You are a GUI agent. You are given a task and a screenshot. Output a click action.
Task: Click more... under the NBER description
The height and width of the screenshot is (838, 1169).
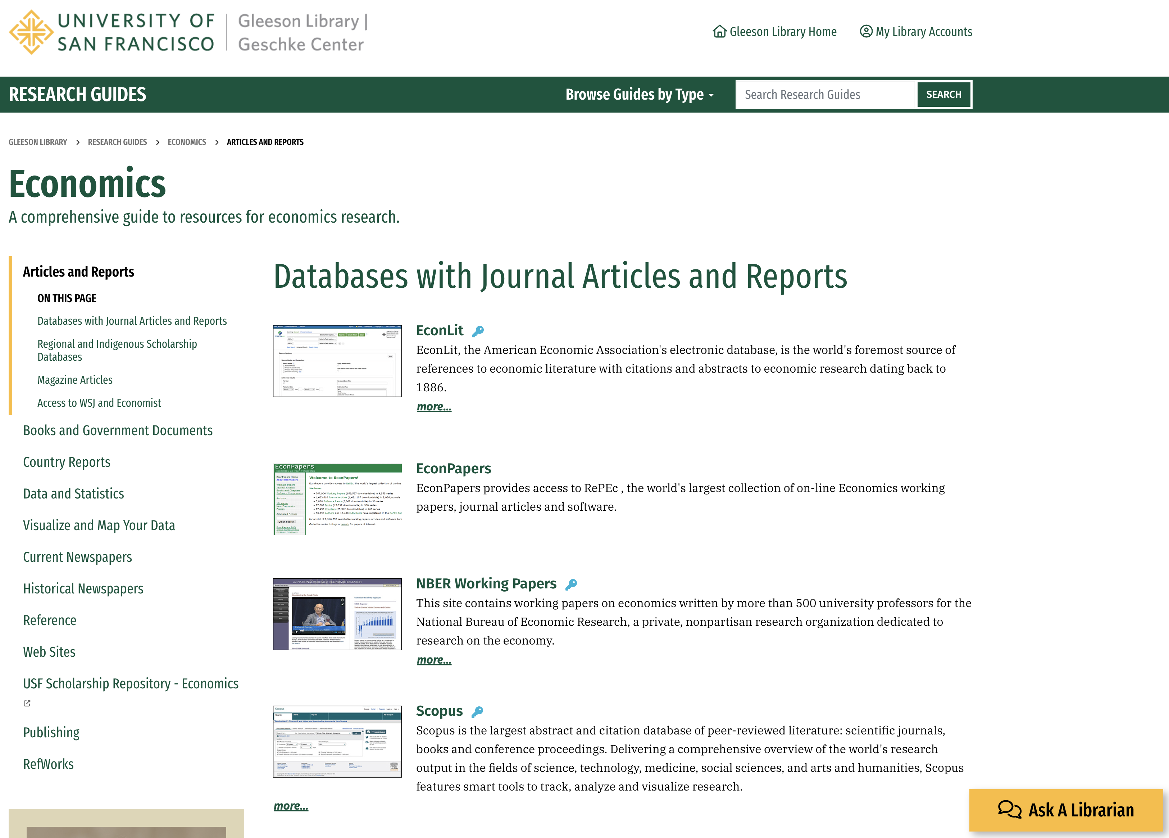tap(434, 660)
